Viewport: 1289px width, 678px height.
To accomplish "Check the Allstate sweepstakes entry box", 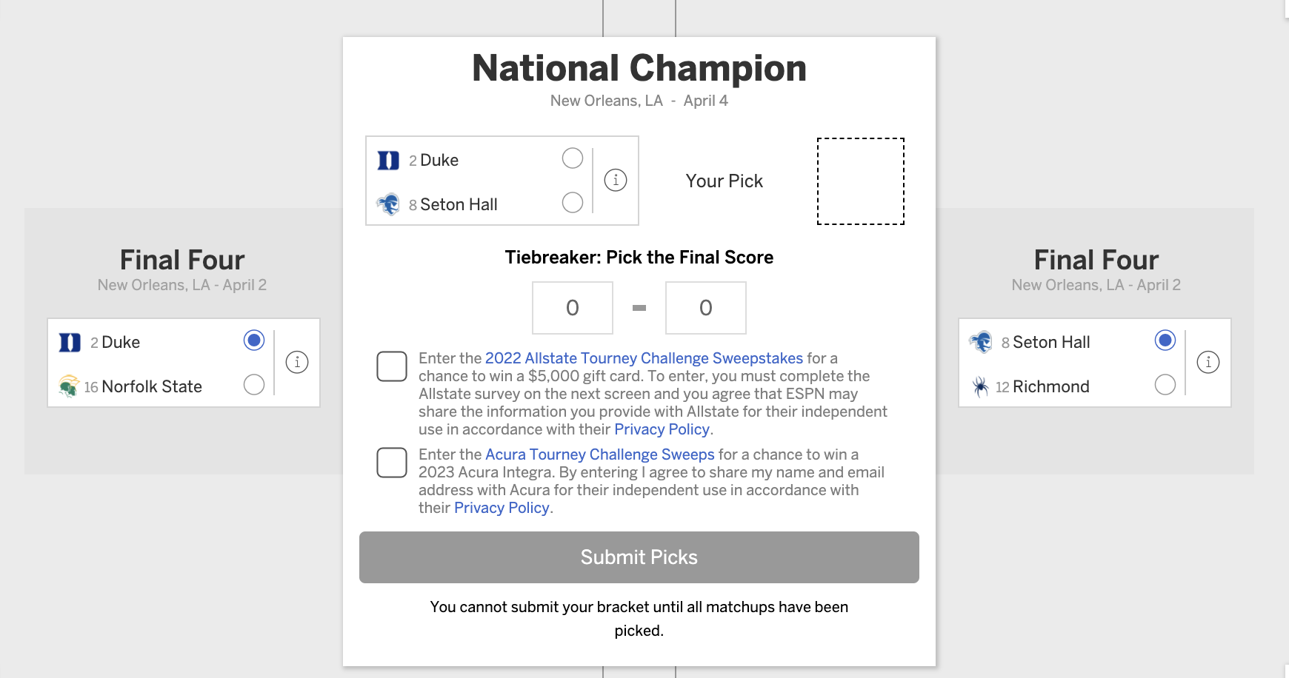I will tap(392, 366).
